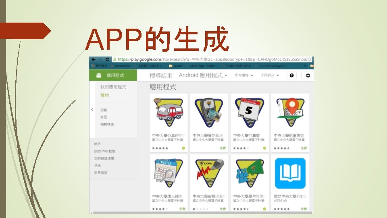The height and width of the screenshot is (218, 387).
Task: Click the browser forward arrow
Action: click(x=100, y=59)
